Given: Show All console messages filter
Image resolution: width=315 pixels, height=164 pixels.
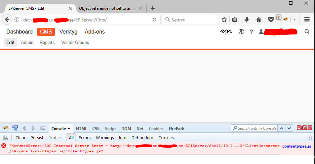Looking at the screenshot, I should 71,138.
